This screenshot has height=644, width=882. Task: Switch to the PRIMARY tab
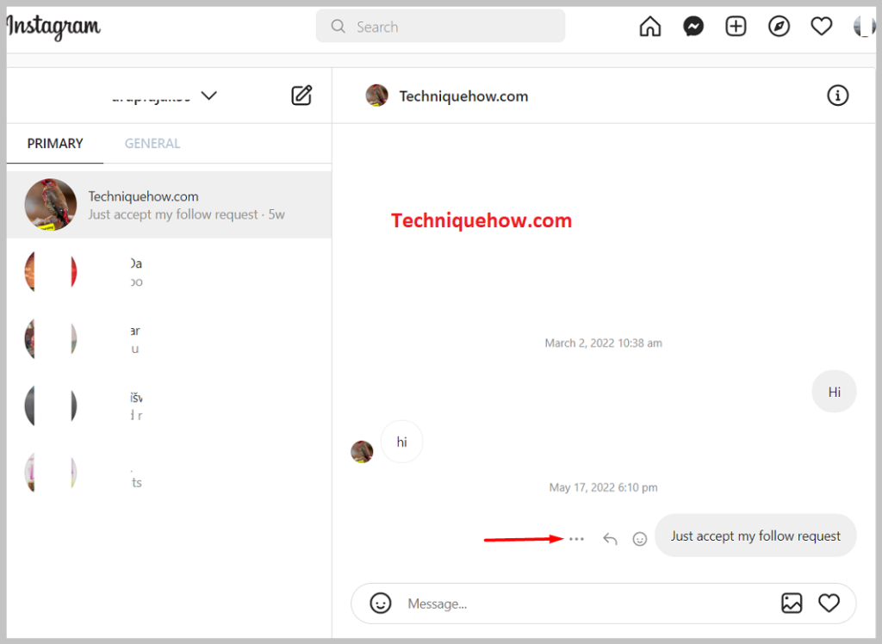[x=55, y=144]
